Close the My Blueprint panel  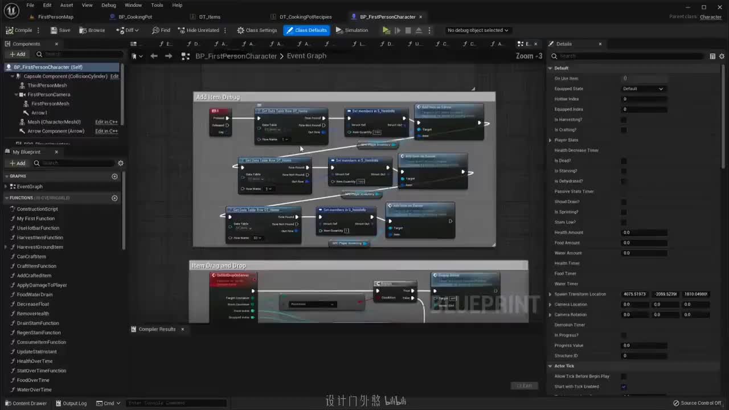coord(56,152)
